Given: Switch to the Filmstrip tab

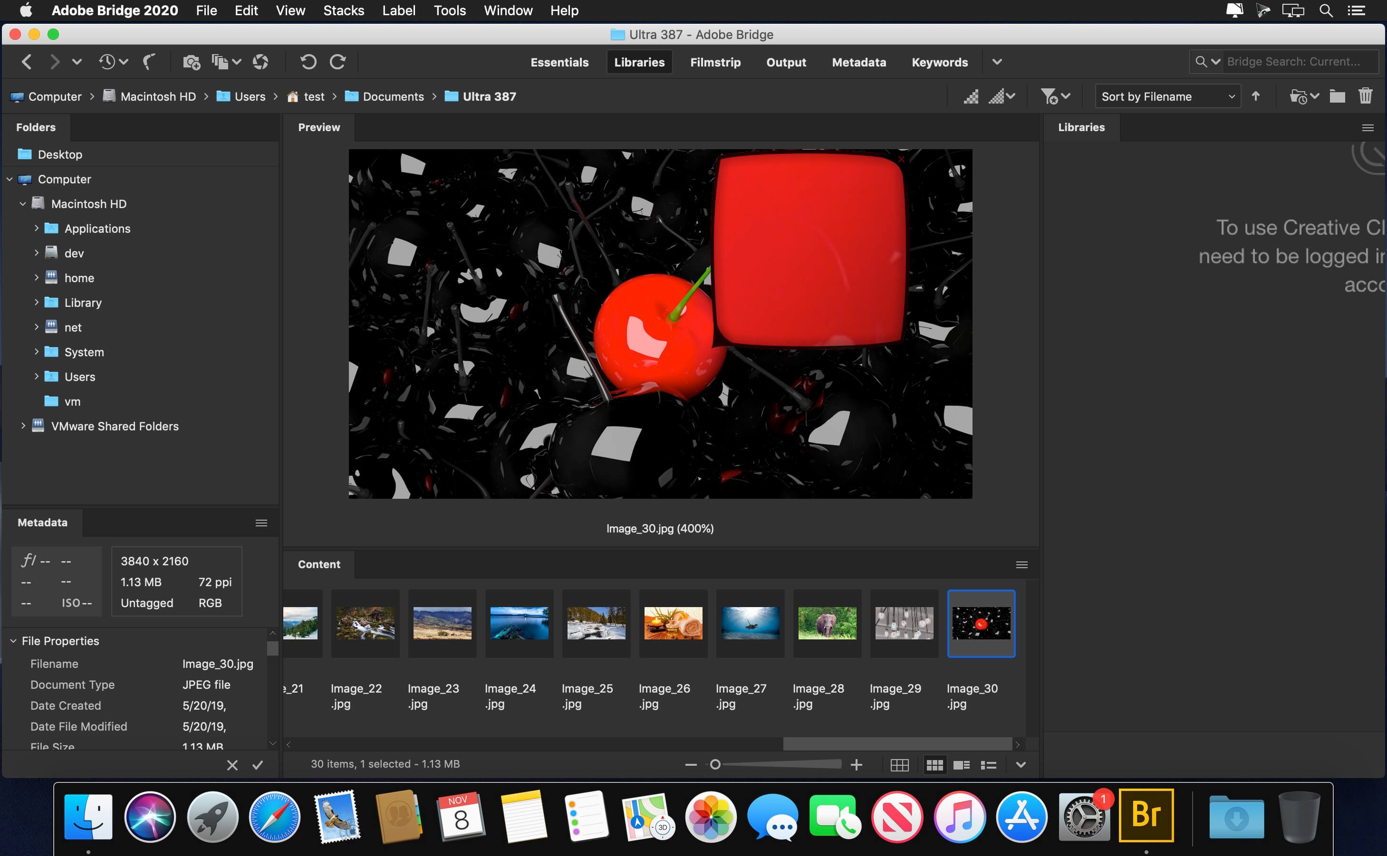Looking at the screenshot, I should coord(715,61).
